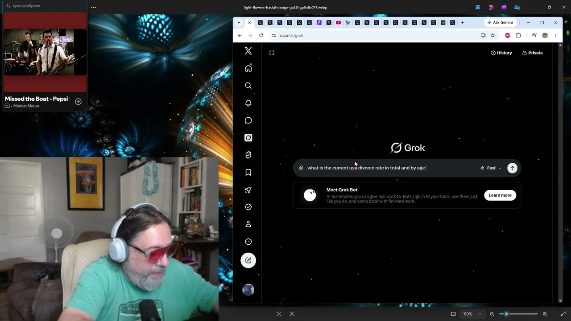571x321 pixels.
Task: Open the three-dot menu in photo viewer title bar
Action: pos(94,7)
